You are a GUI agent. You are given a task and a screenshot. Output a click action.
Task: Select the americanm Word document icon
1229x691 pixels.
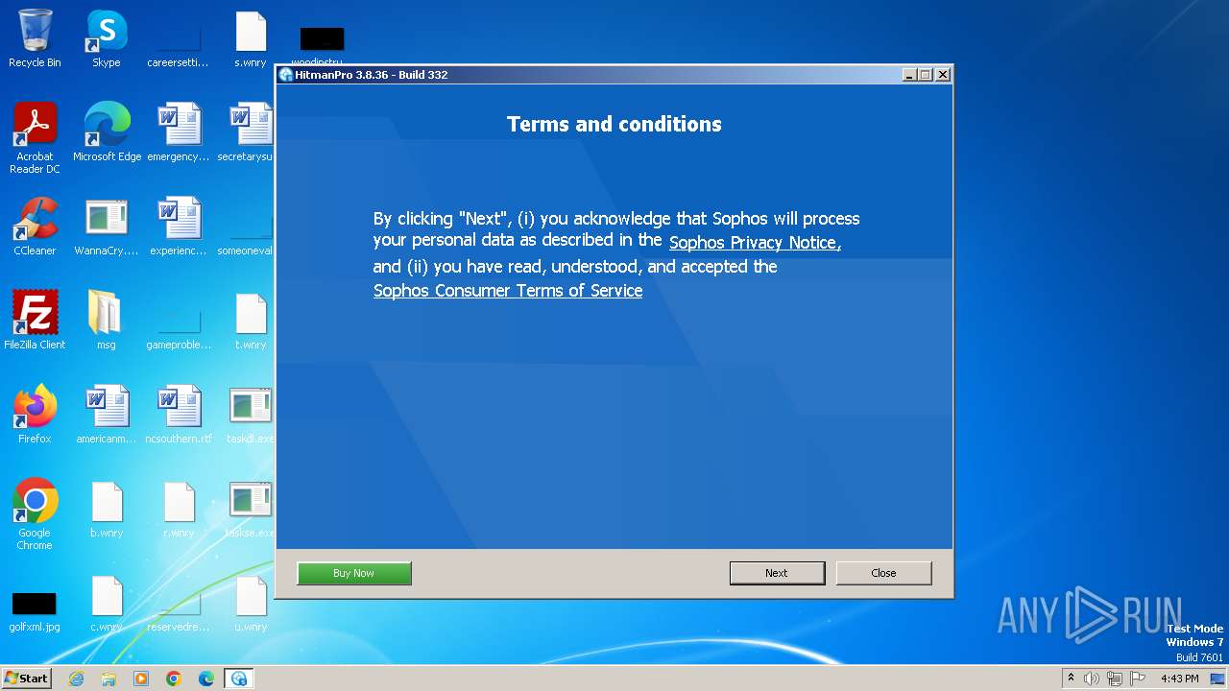(107, 415)
